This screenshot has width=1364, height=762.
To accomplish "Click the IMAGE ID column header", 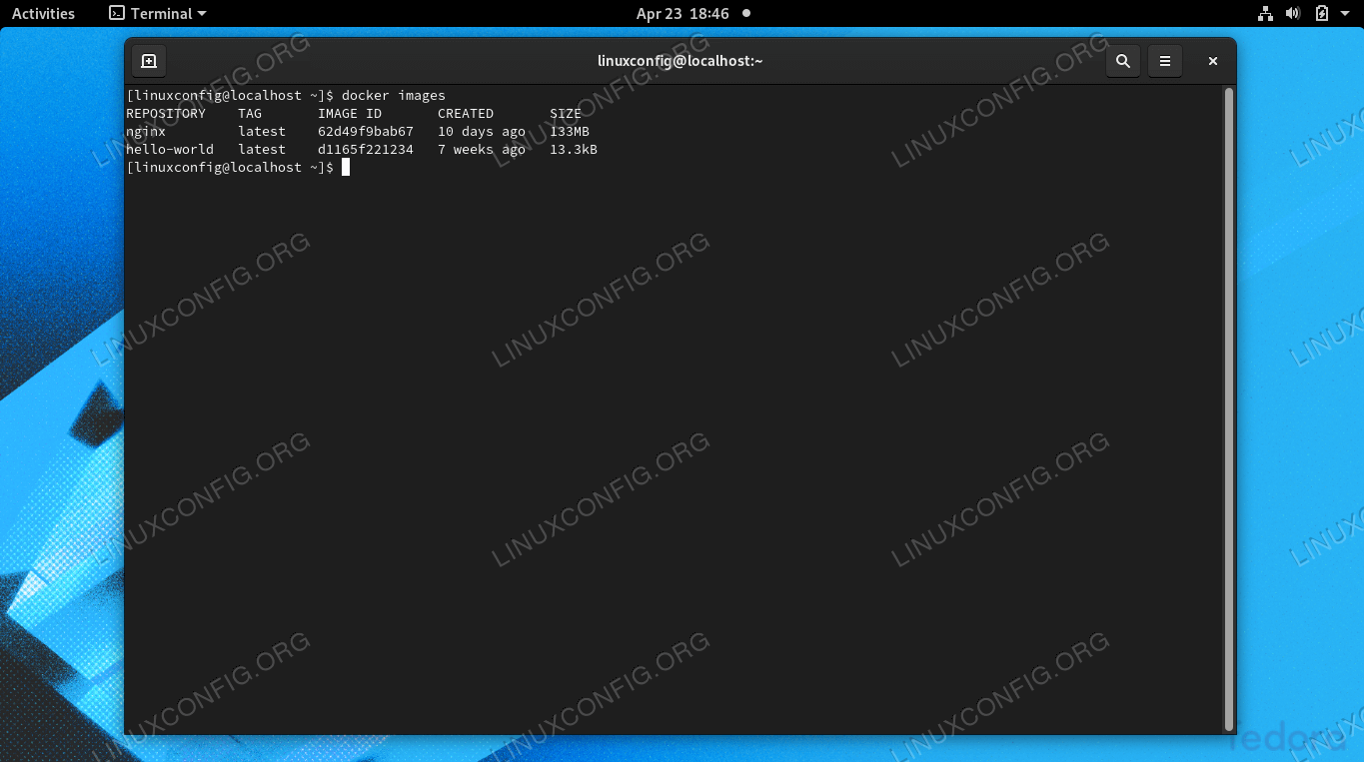I will point(350,114).
